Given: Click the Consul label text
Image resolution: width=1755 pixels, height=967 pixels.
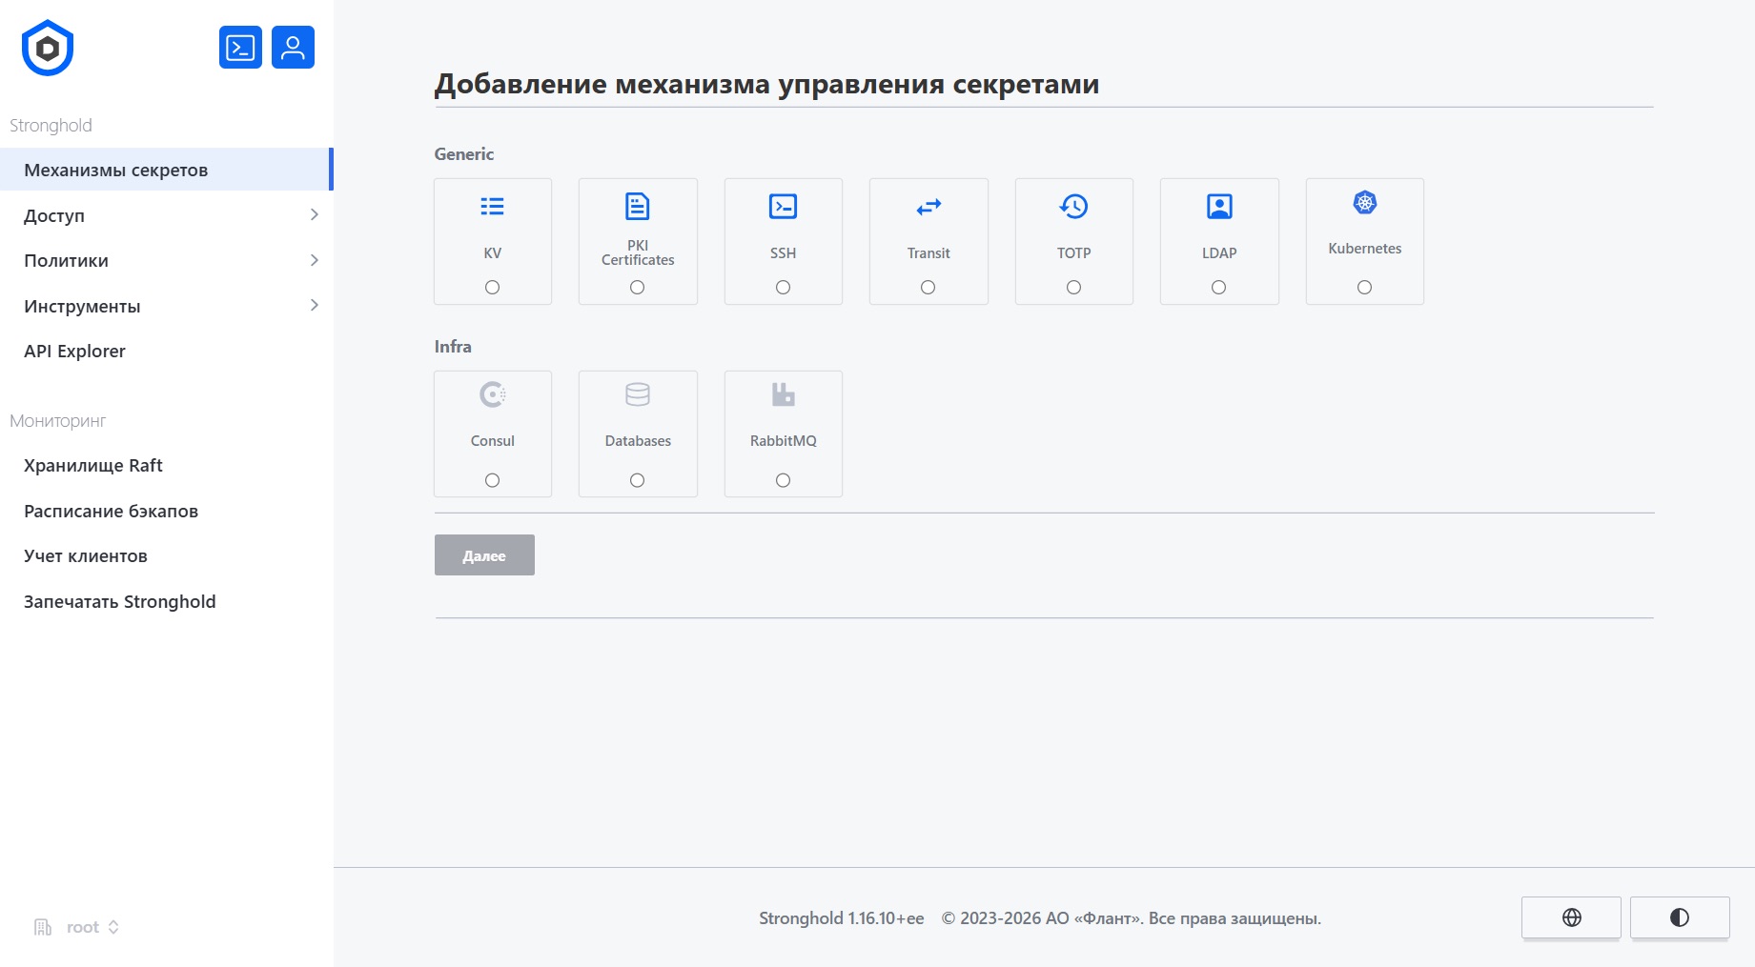Looking at the screenshot, I should click(x=493, y=441).
